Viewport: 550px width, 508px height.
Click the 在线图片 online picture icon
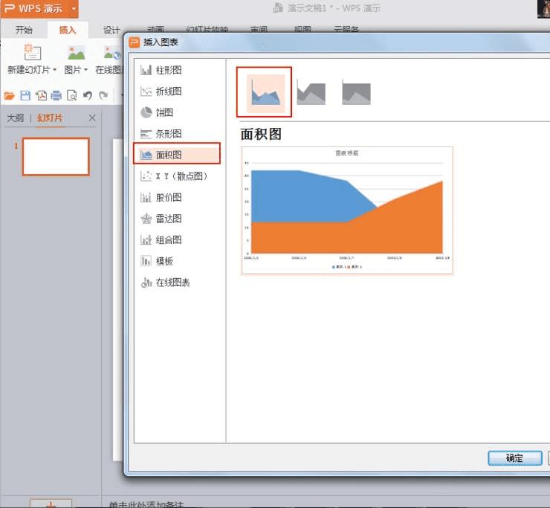[112, 53]
